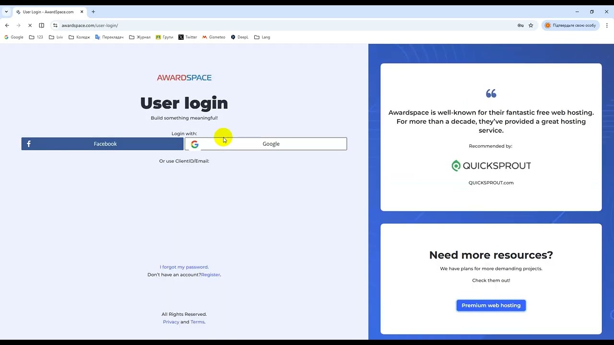Viewport: 614px width, 345px height.
Task: Click the site info icon in the address bar
Action: pos(55,25)
